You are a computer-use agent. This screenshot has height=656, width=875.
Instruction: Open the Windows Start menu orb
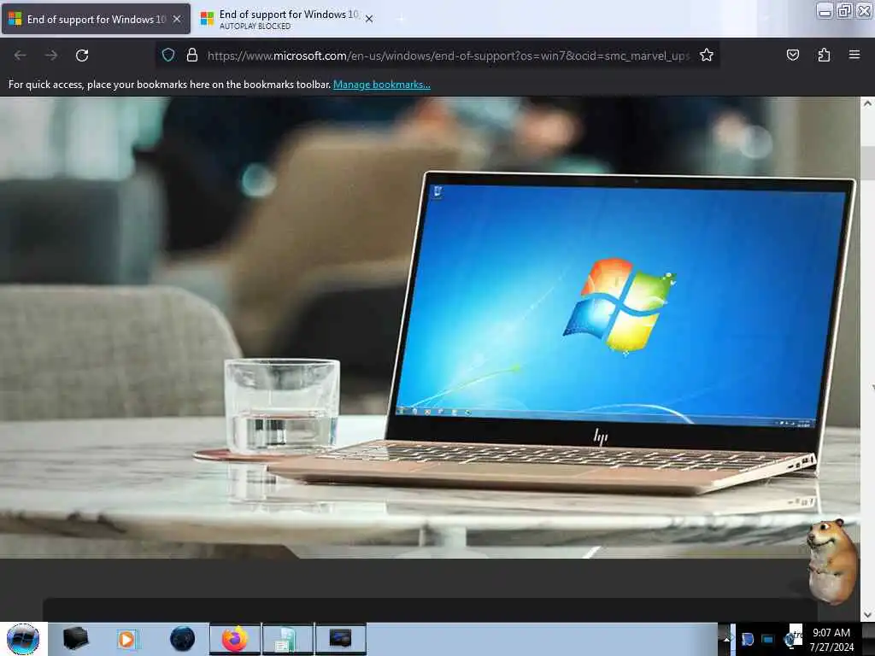coord(23,639)
